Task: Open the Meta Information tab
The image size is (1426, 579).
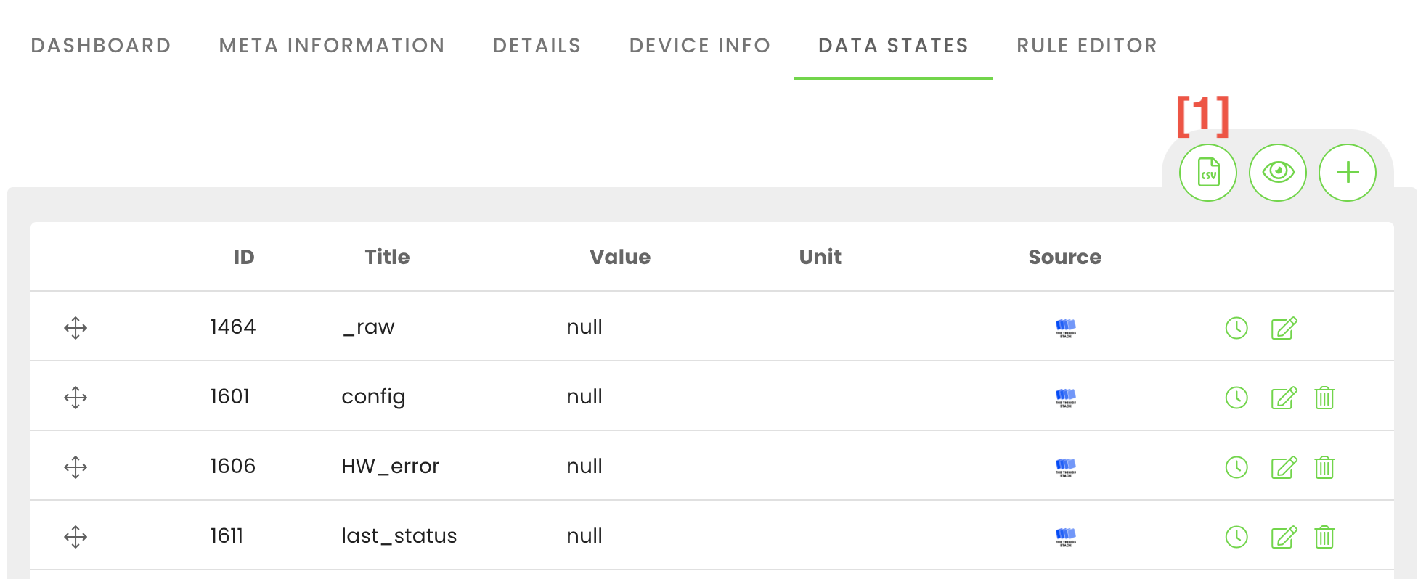Action: 332,46
